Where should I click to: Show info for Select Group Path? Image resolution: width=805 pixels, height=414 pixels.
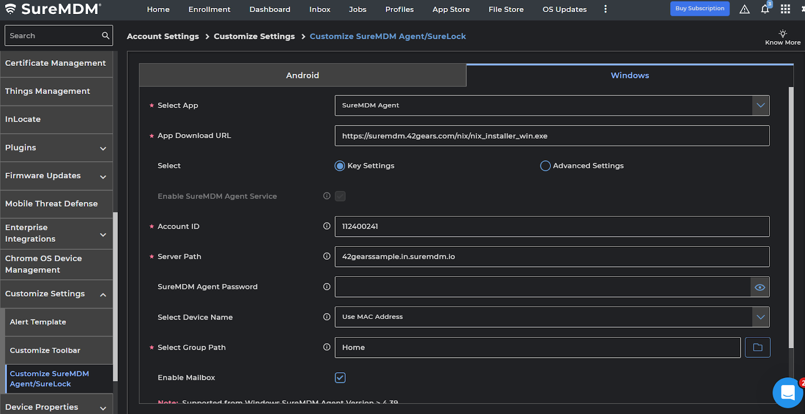coord(327,347)
